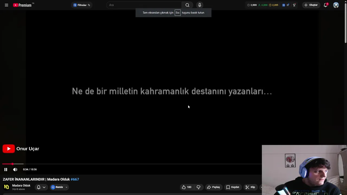Like the video with 183 likes
This screenshot has height=195, width=347.
click(187, 187)
